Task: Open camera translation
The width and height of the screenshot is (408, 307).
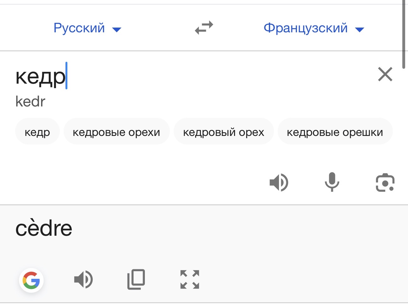Action: (385, 182)
